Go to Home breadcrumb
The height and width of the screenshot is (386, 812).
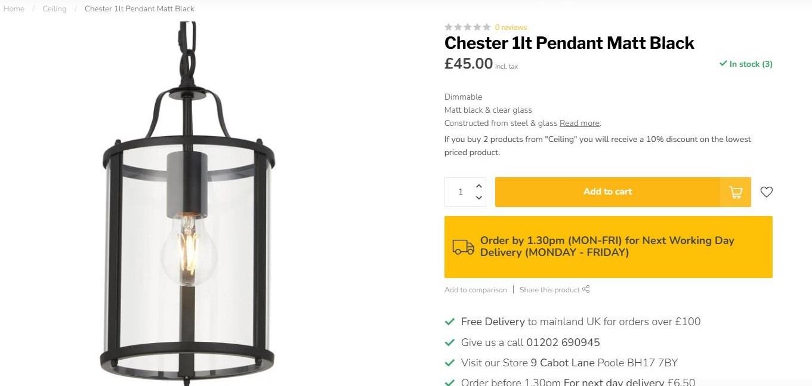click(14, 9)
